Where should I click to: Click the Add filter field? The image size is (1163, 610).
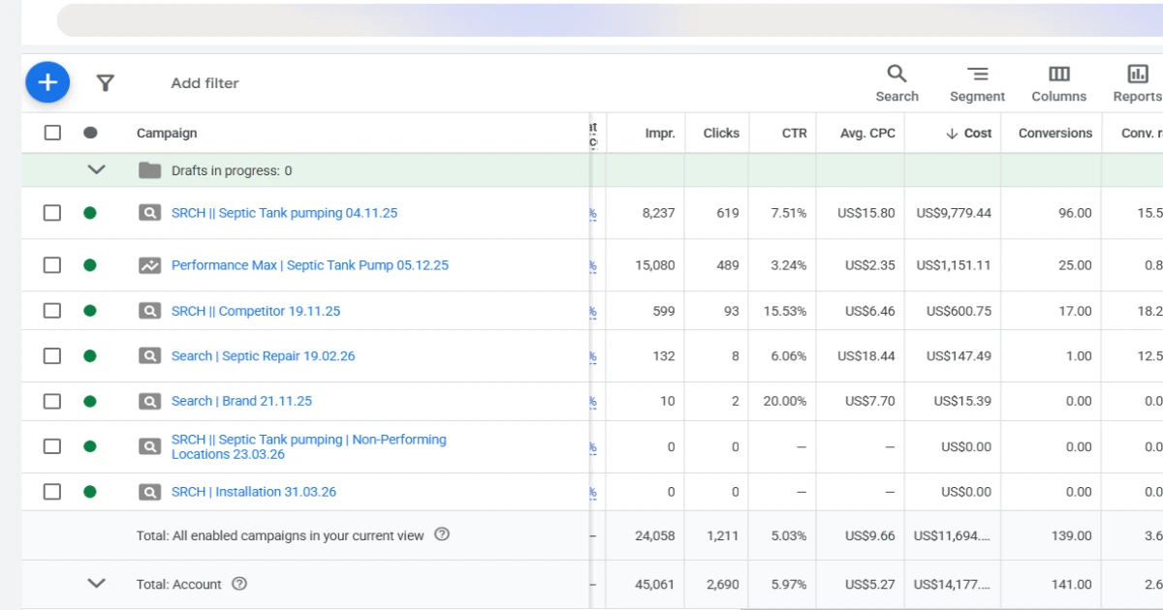(204, 83)
